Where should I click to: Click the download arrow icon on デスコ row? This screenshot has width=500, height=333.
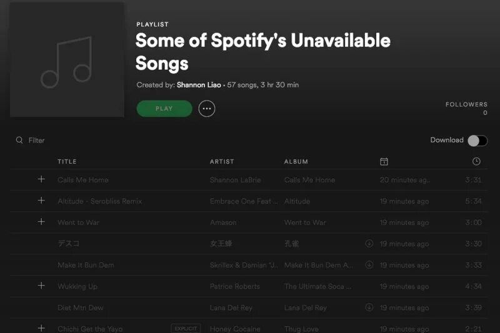369,243
